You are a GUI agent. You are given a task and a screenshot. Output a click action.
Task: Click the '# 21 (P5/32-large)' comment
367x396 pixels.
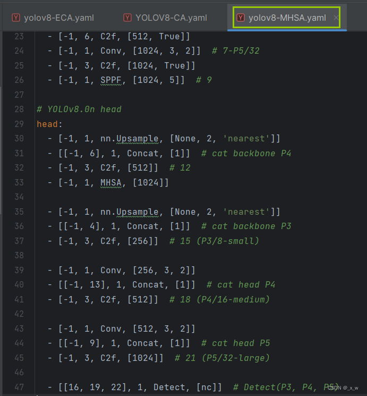222,358
